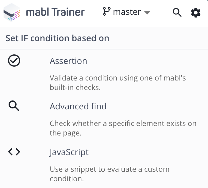The height and width of the screenshot is (188, 208).
Task: Select the Assertion condition option
Action: (68, 61)
